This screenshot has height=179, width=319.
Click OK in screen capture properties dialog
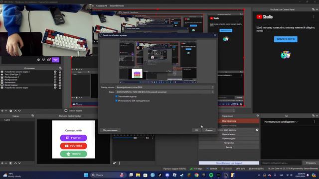click(196, 130)
